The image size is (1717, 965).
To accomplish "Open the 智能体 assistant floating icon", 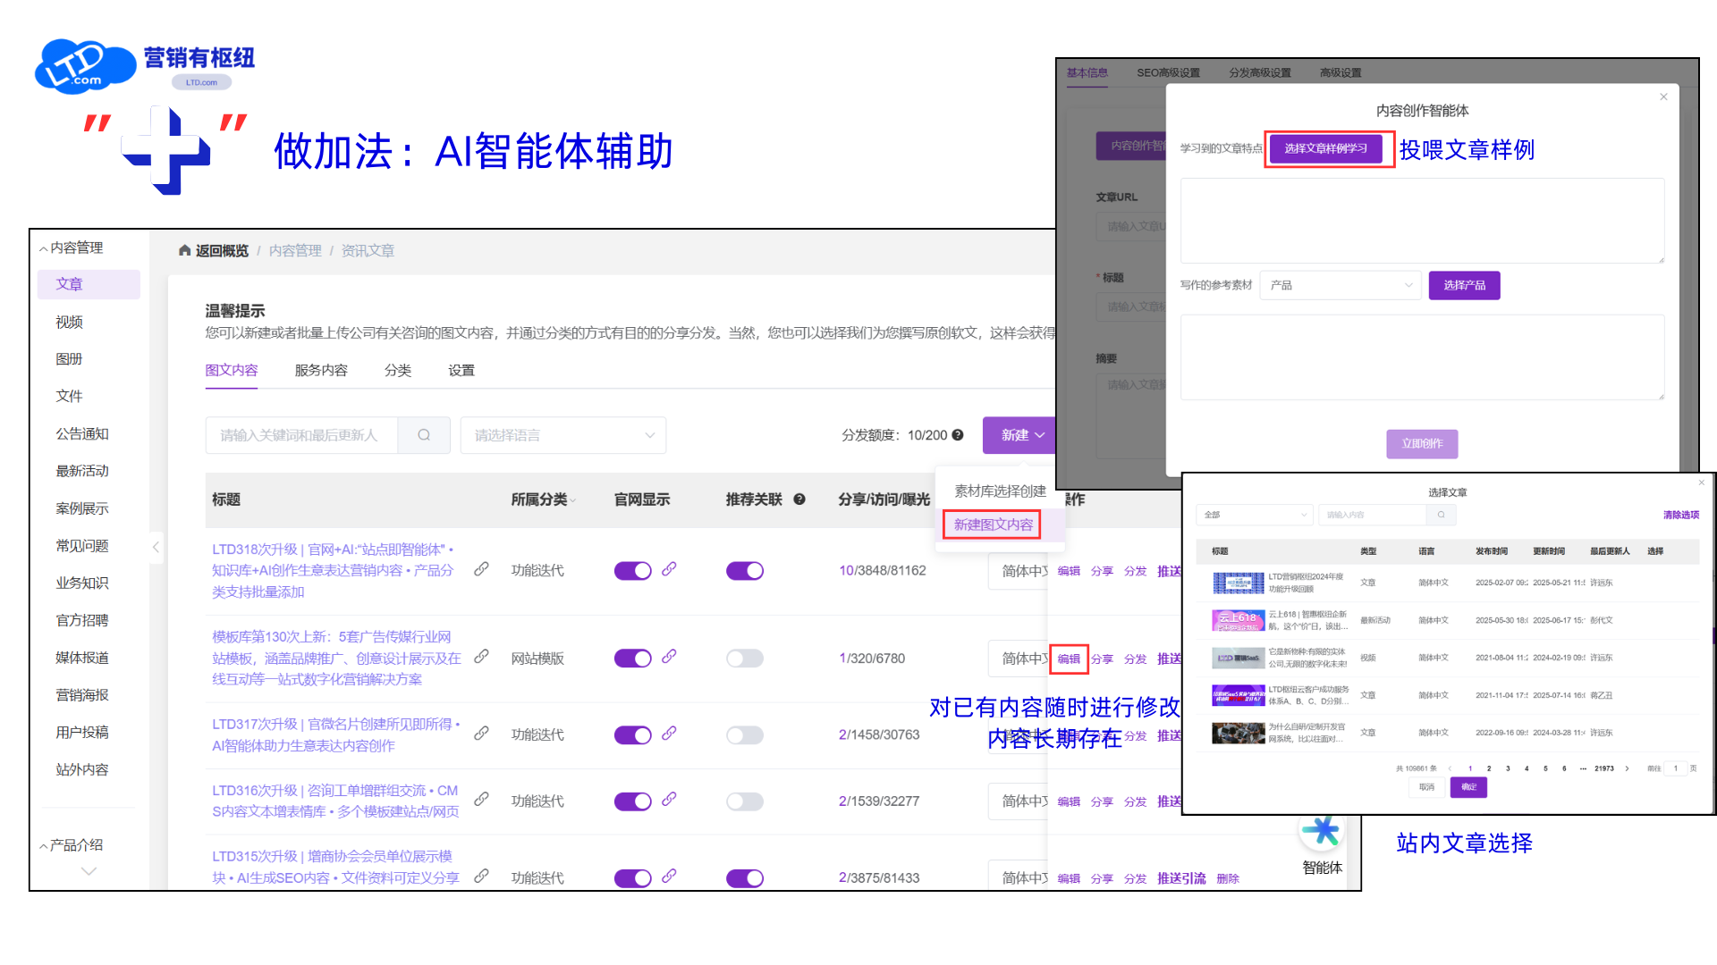I will pyautogui.click(x=1321, y=831).
